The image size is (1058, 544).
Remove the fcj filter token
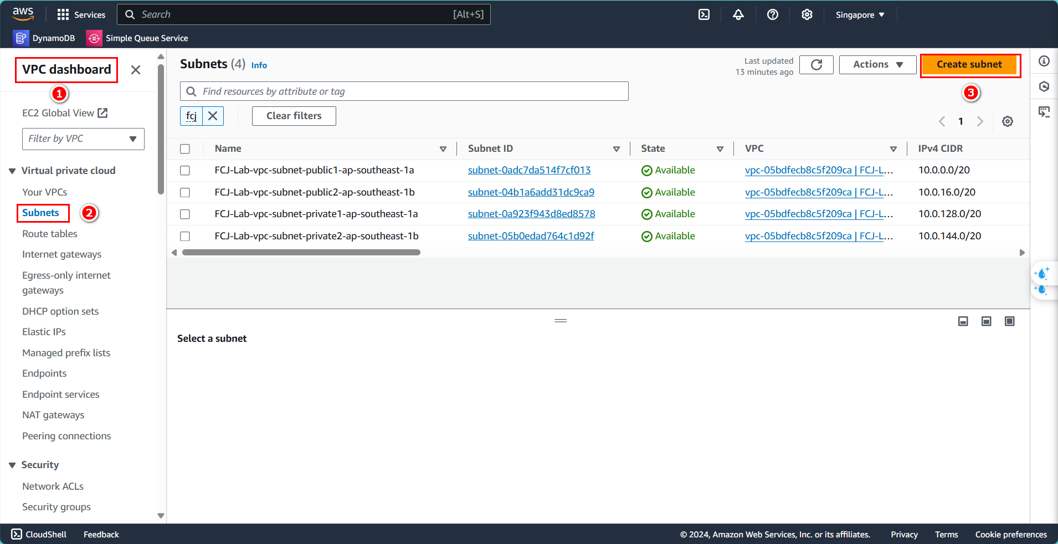point(213,116)
